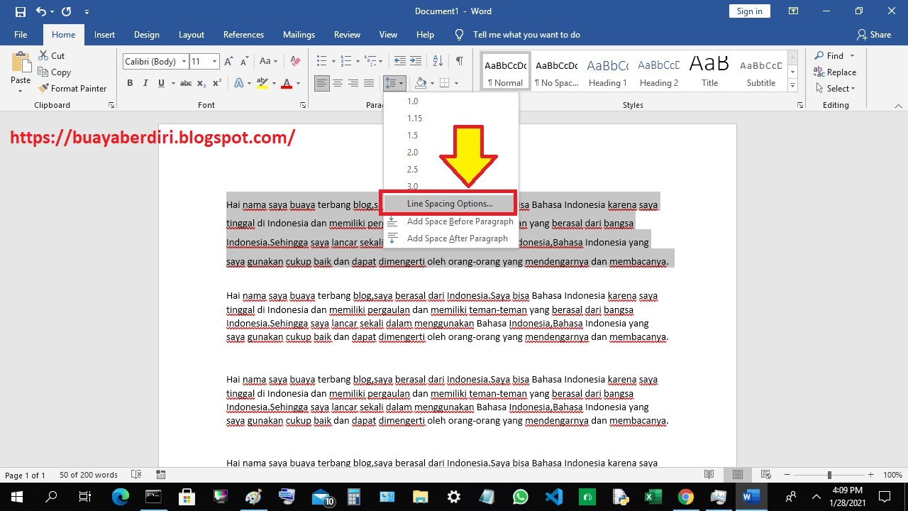Image resolution: width=908 pixels, height=511 pixels.
Task: Click the Numbering list icon
Action: (x=346, y=62)
